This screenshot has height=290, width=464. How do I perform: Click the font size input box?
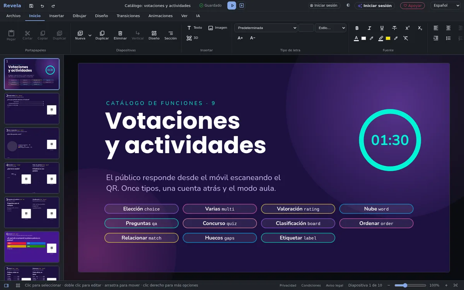(306, 28)
